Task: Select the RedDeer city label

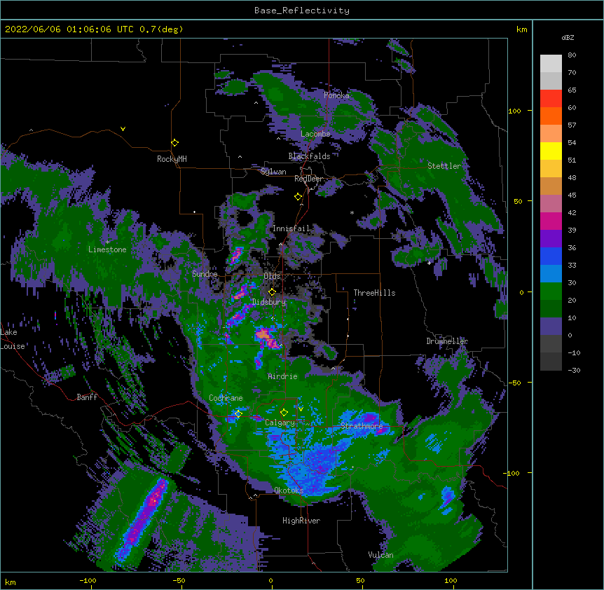Action: (309, 179)
